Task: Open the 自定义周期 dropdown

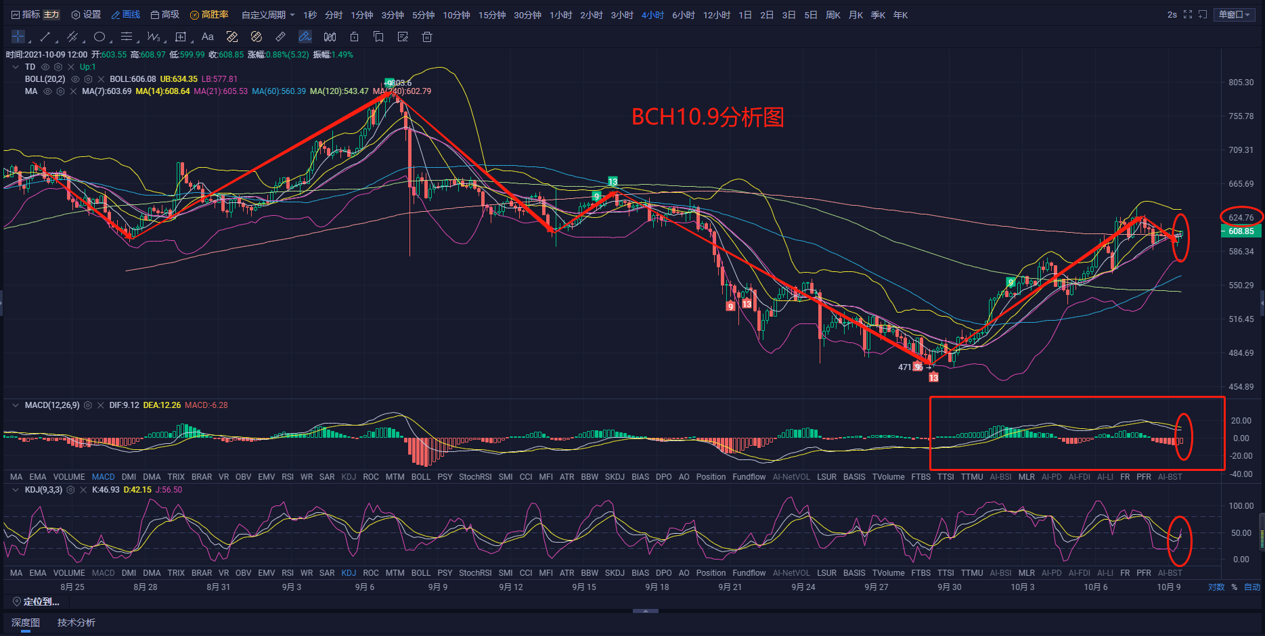Action: (268, 15)
